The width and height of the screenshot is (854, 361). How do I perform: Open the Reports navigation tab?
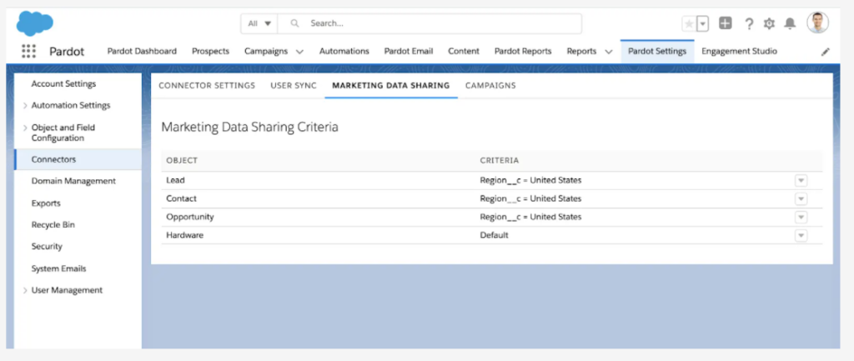581,51
